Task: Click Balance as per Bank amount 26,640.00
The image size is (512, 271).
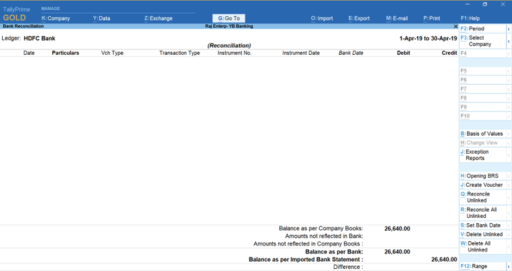Action: 397,252
